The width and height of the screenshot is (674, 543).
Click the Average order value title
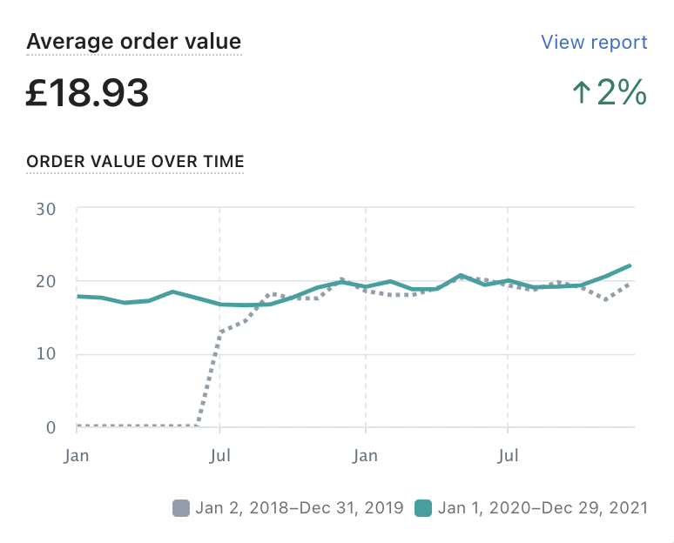133,41
